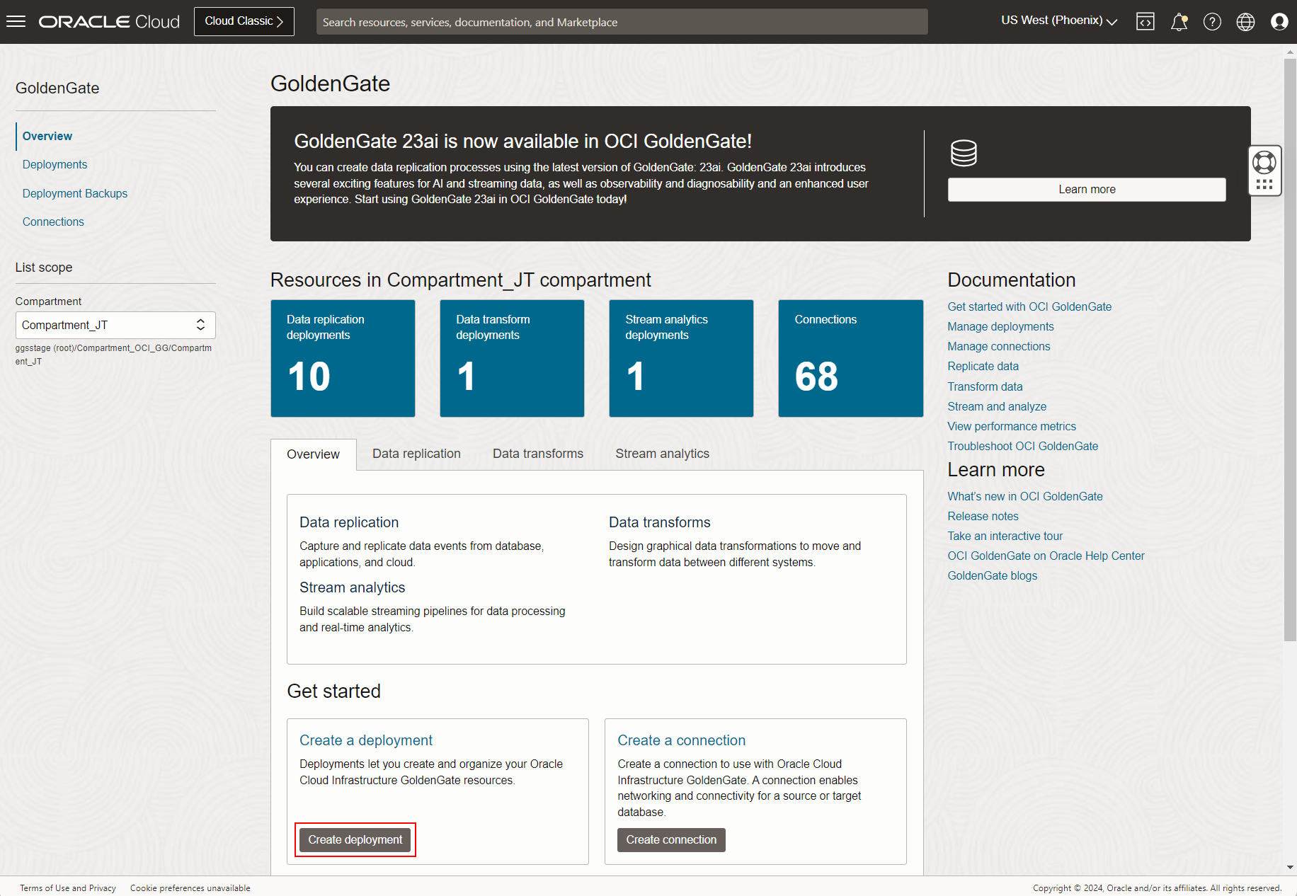
Task: Open the Stream analytics deployments tile
Action: (681, 358)
